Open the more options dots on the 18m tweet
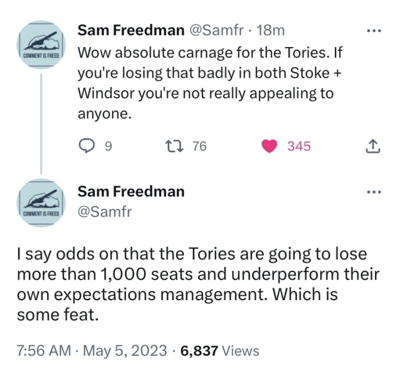 point(374,30)
